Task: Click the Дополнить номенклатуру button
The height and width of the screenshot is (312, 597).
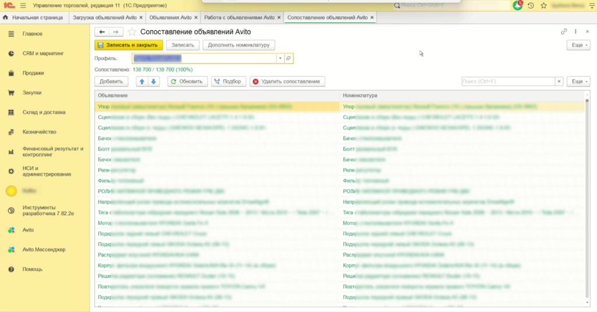Action: pyautogui.click(x=239, y=45)
